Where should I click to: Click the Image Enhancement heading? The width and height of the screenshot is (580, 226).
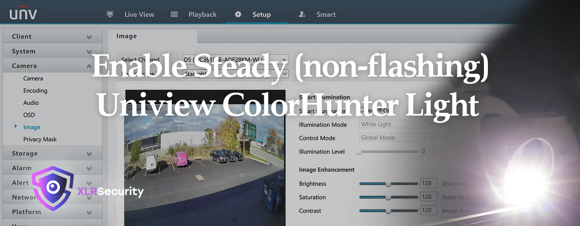[327, 170]
